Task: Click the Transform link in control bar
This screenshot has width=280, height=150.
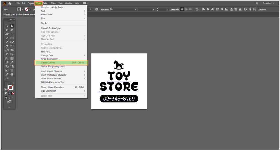Action: pyautogui.click(x=262, y=9)
